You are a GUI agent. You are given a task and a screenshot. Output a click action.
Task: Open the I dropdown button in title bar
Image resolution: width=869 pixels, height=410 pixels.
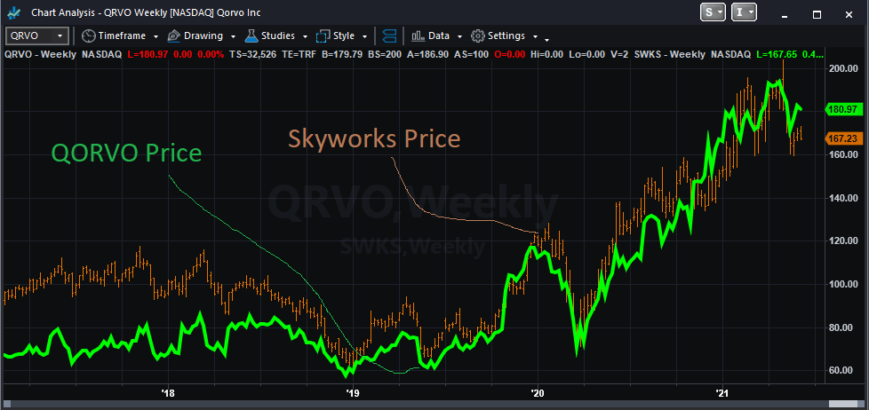click(745, 12)
